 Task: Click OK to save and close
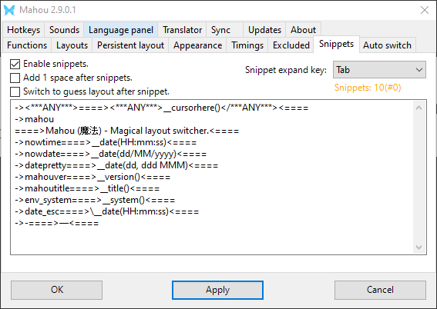click(x=56, y=290)
